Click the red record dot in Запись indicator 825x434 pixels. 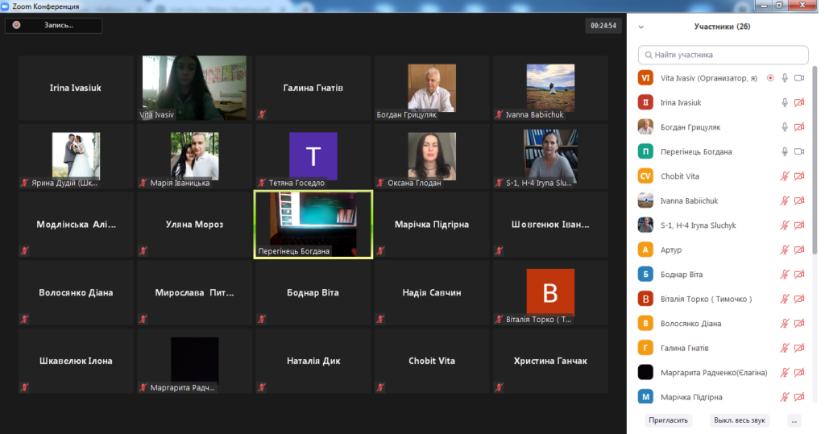pyautogui.click(x=16, y=25)
